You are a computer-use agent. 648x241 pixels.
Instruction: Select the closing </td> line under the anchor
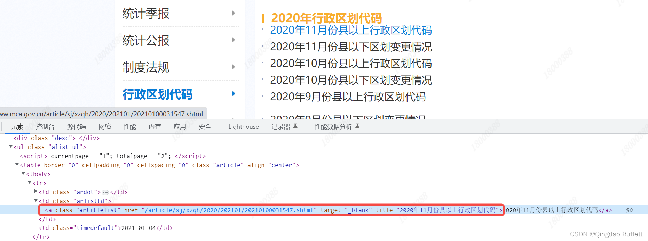pos(47,219)
